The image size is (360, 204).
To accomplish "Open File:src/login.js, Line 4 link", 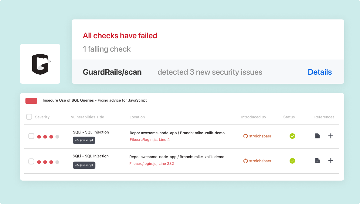I will 149,139.
